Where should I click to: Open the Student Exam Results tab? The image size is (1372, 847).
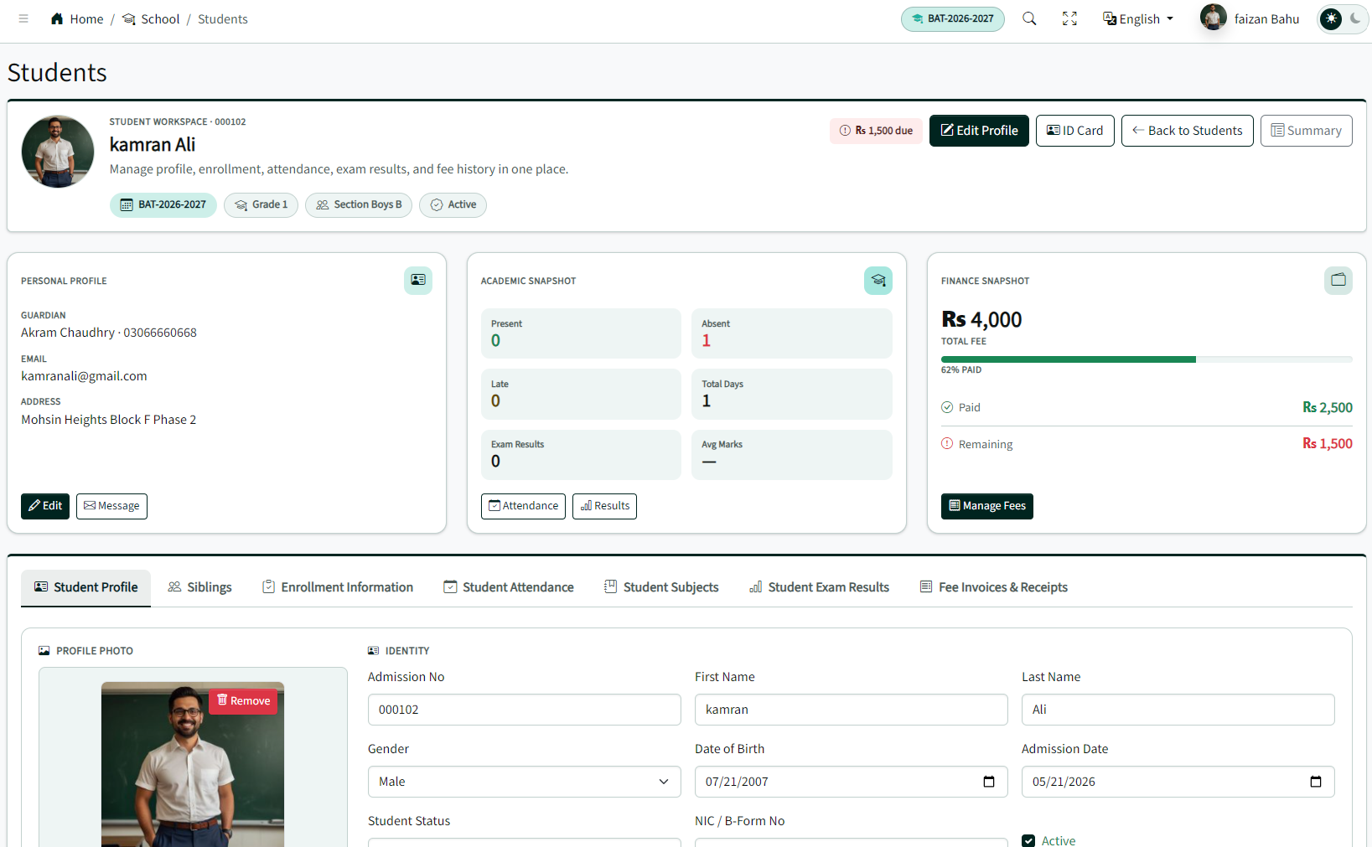pos(819,587)
